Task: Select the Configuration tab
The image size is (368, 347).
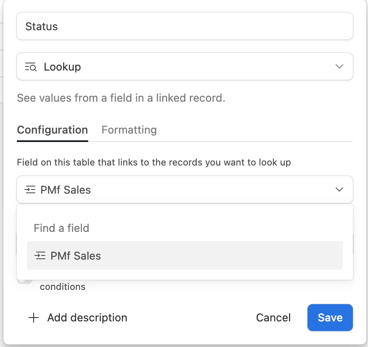Action: [53, 130]
